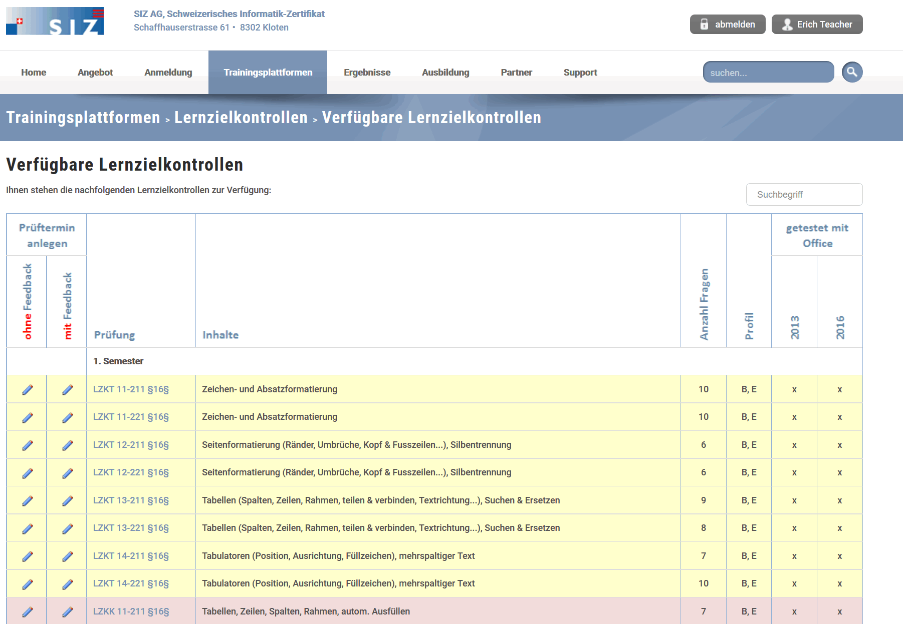903x624 pixels.
Task: Open the Partner menu item
Action: pos(517,73)
